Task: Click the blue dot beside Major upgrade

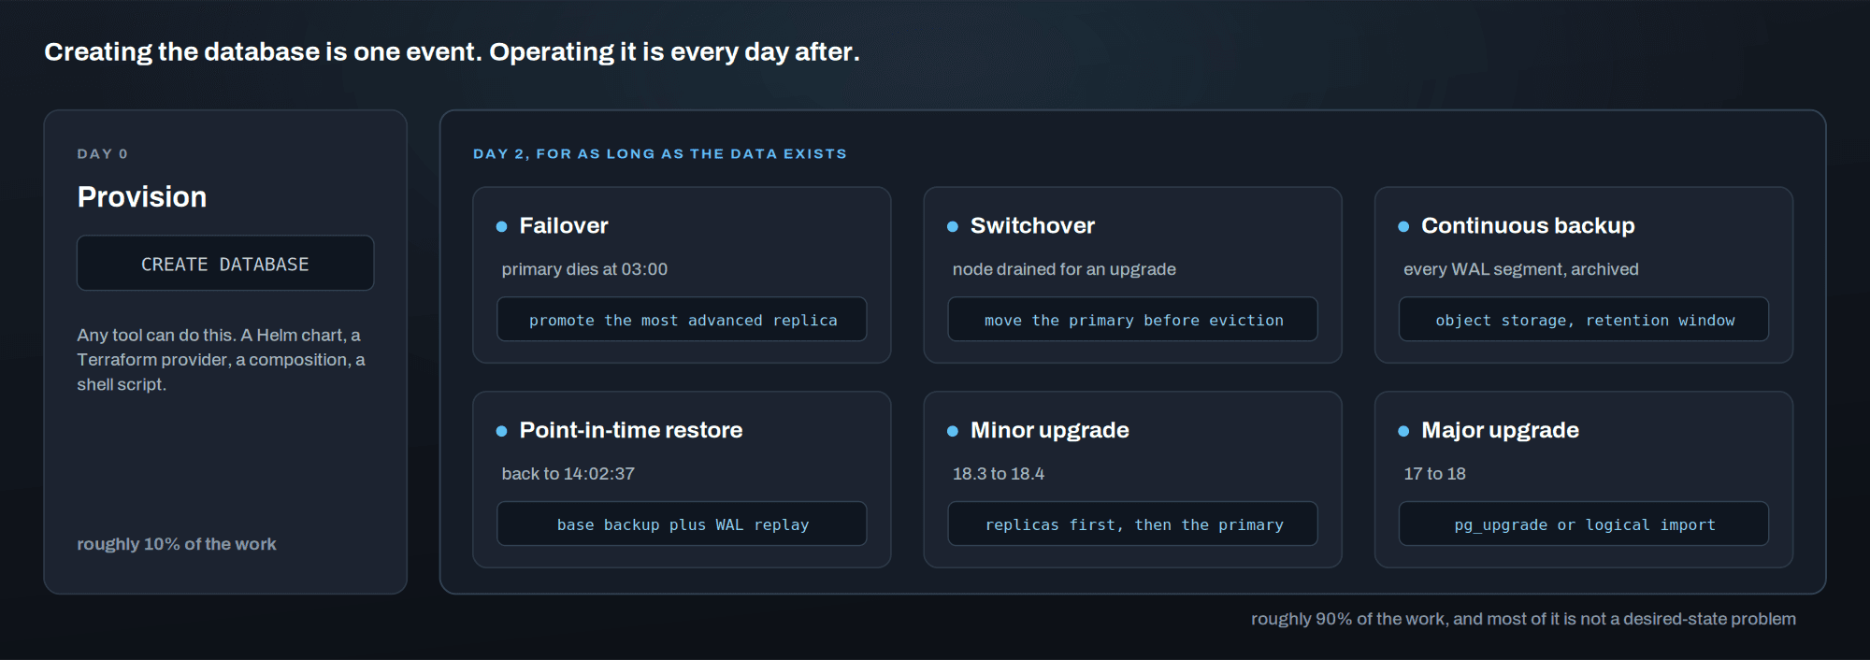Action: pos(1403,431)
